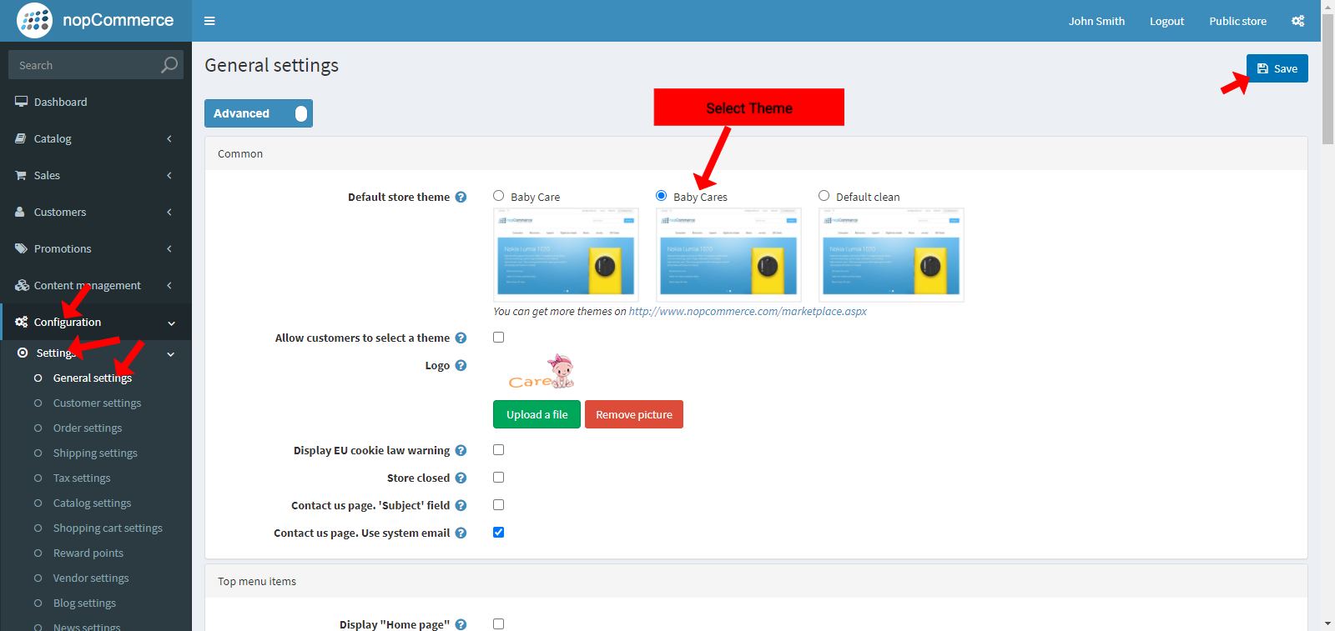The image size is (1335, 631).
Task: Select the Baby Cares theme radio button
Action: (662, 196)
